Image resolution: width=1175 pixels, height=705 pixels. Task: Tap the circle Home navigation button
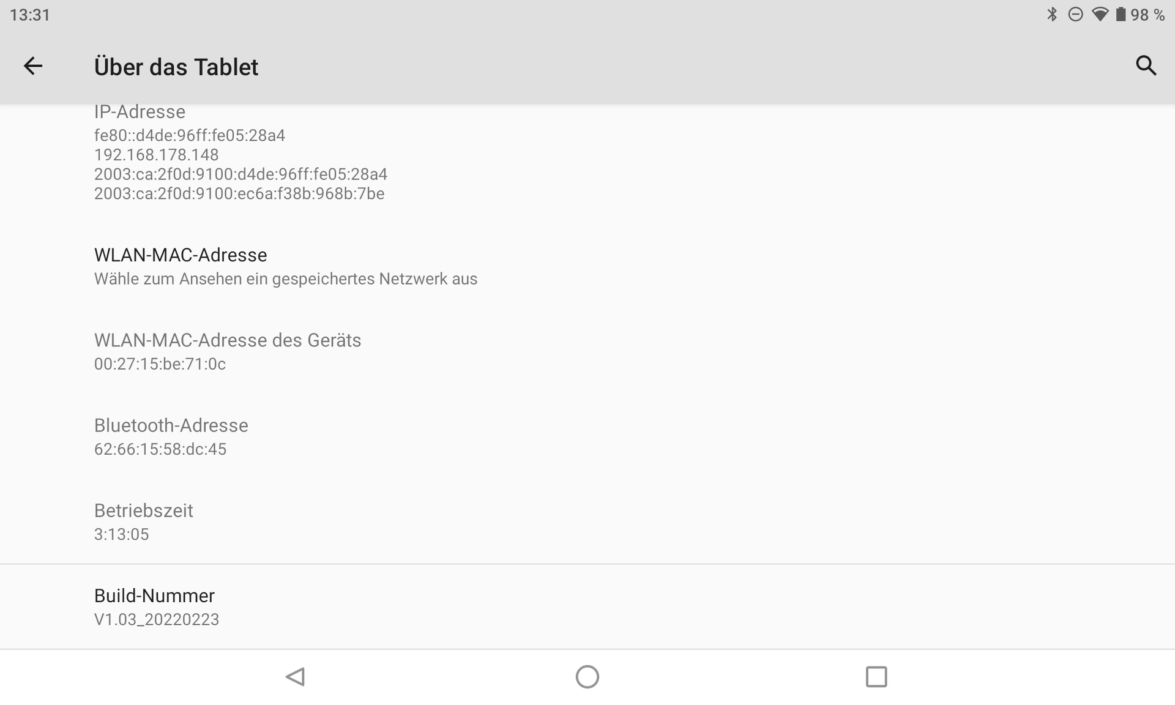[x=587, y=677]
